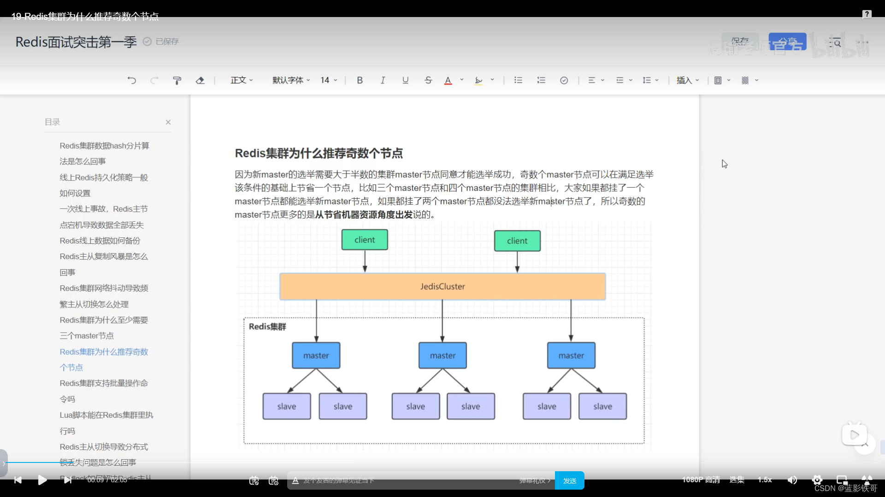The image size is (885, 497).
Task: Click the blue 分享 share button
Action: [x=788, y=41]
